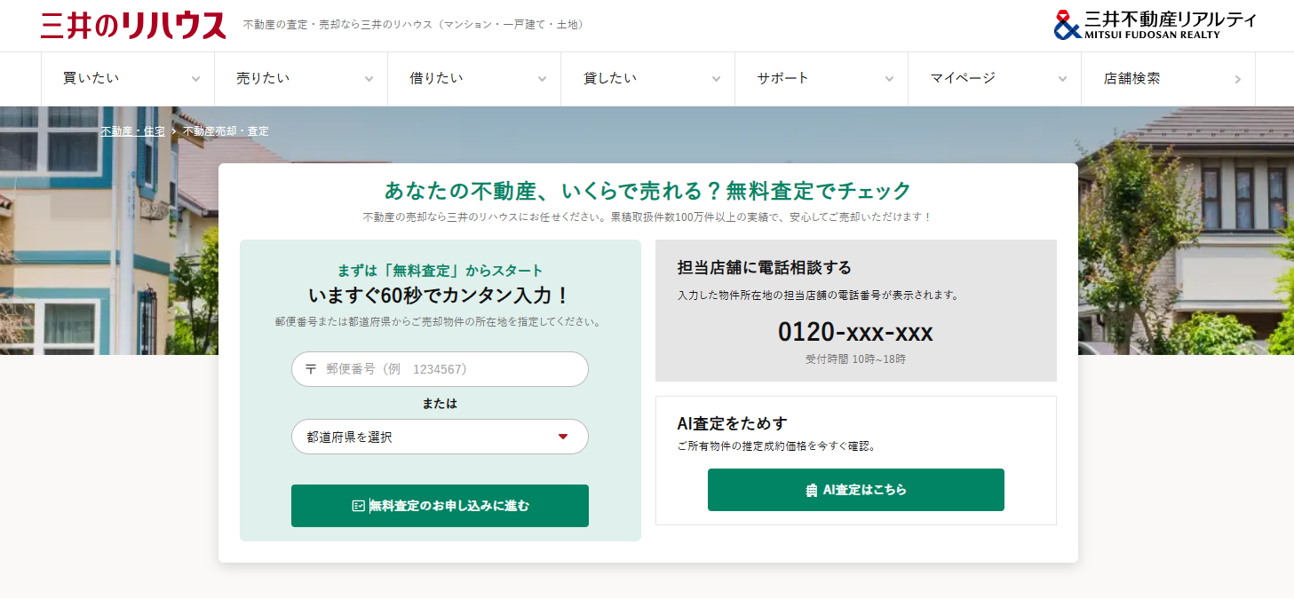The width and height of the screenshot is (1294, 599).
Task: Click the red dropdown arrow for prefecture
Action: [x=562, y=437]
